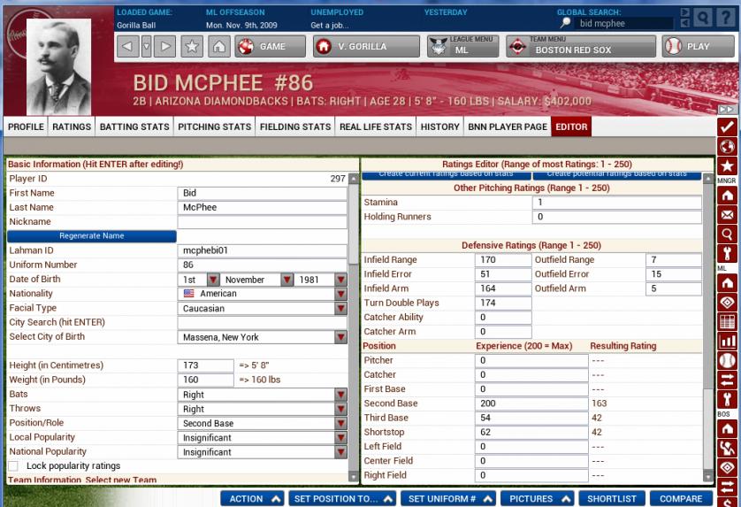Click the checkmark icon in right sidebar

click(x=728, y=127)
